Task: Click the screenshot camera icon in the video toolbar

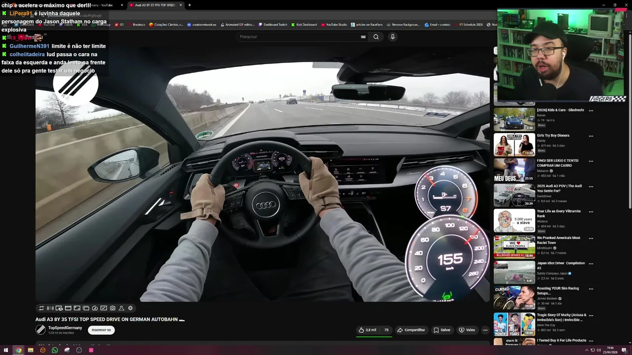Action: point(113,308)
